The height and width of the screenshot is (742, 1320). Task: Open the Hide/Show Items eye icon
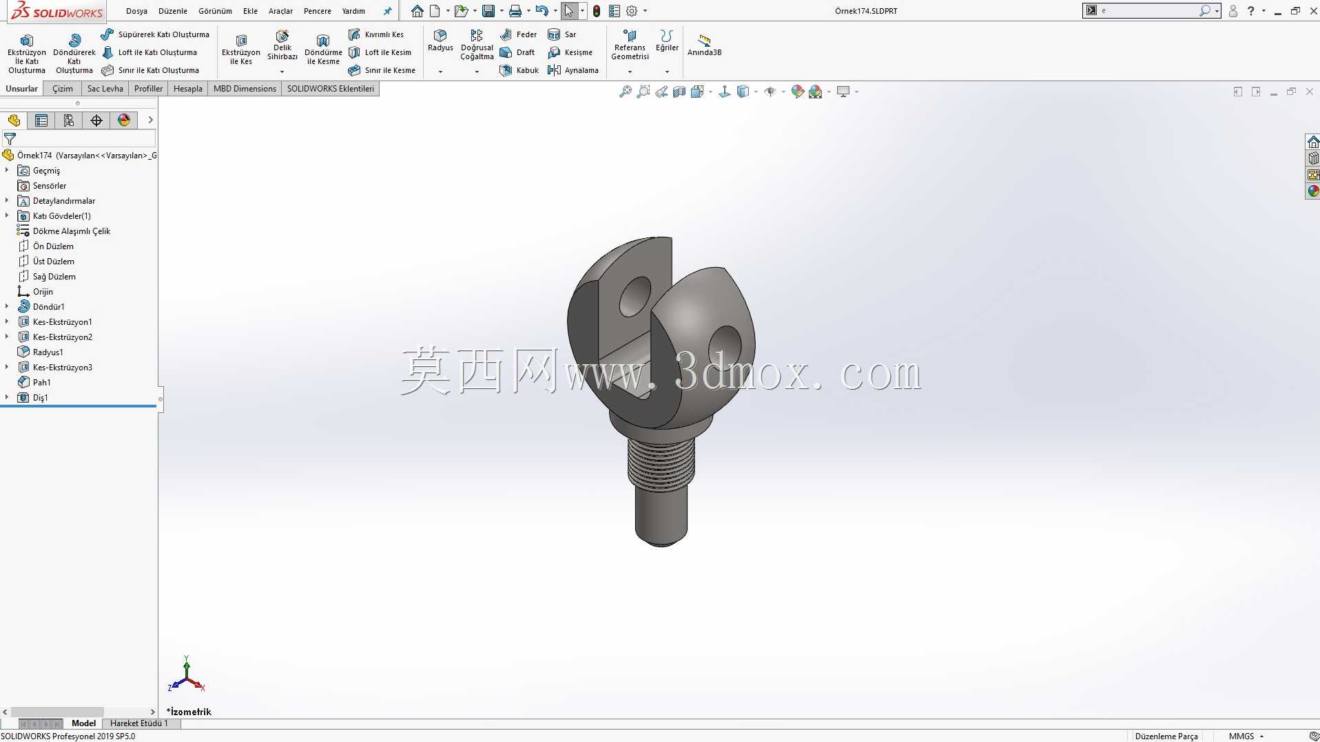(770, 92)
